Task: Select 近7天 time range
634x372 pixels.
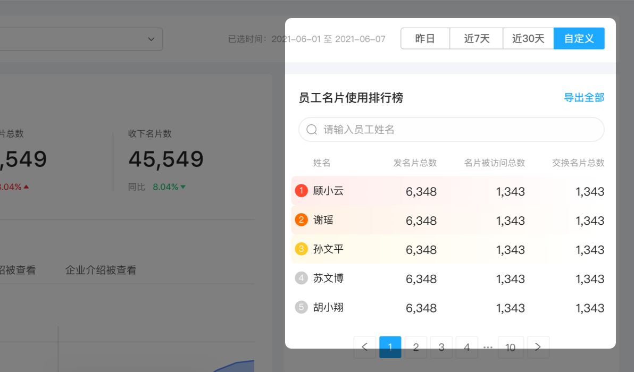Action: point(477,38)
